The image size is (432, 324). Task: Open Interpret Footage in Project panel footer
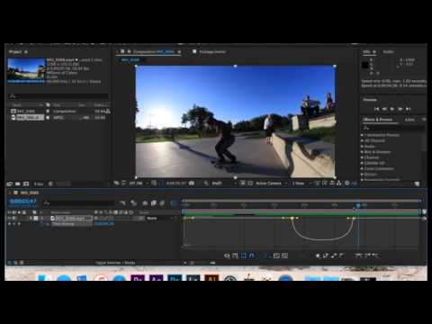click(x=10, y=184)
